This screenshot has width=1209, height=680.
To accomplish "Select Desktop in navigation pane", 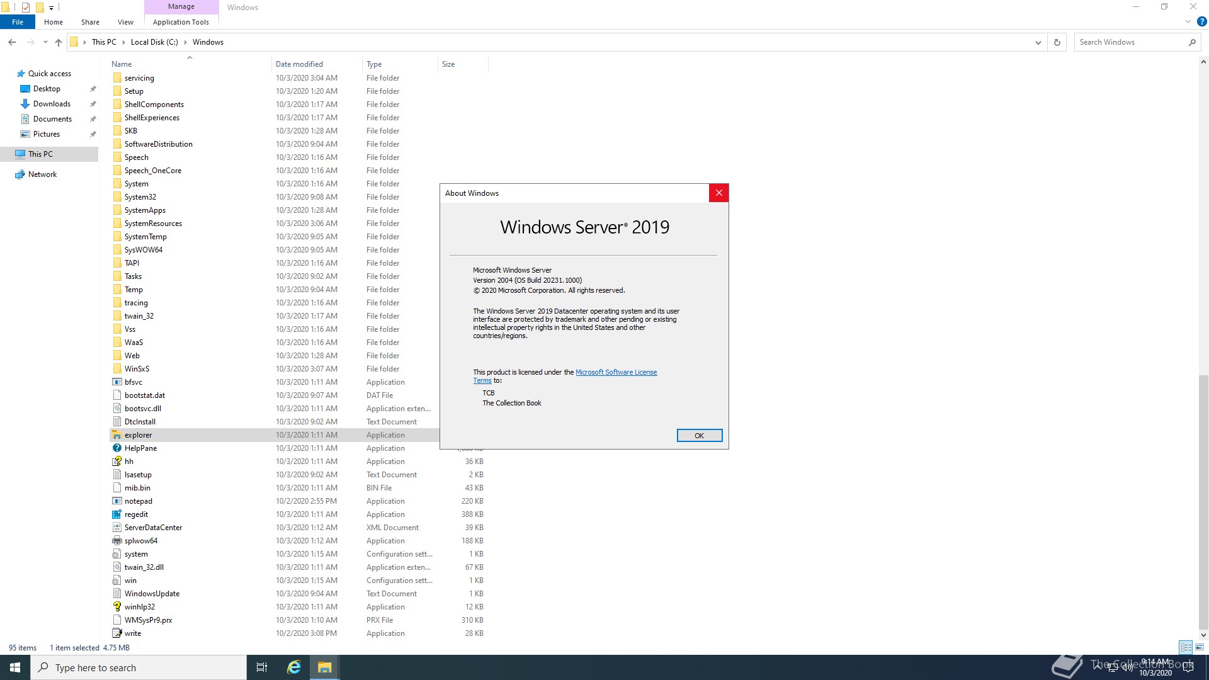I will click(47, 89).
